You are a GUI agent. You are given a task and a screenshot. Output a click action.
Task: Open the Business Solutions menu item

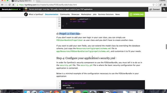106,14
